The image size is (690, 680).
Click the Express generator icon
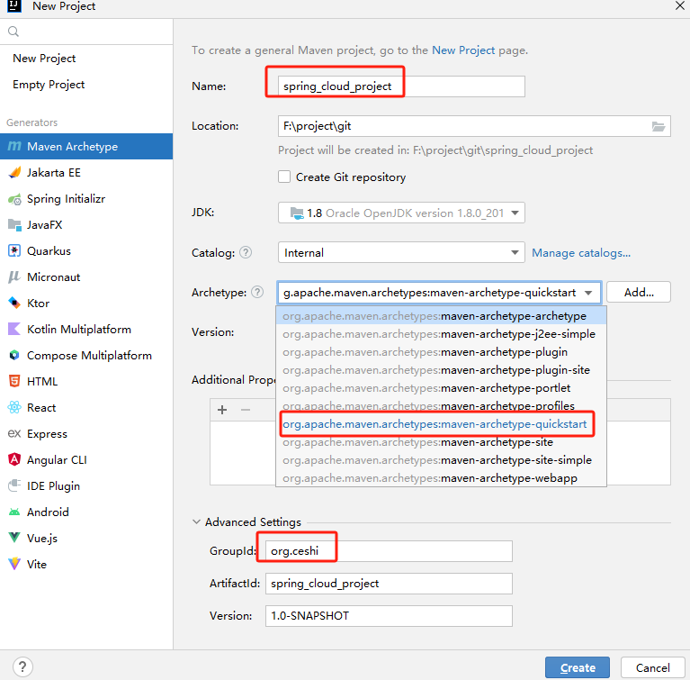coord(14,433)
